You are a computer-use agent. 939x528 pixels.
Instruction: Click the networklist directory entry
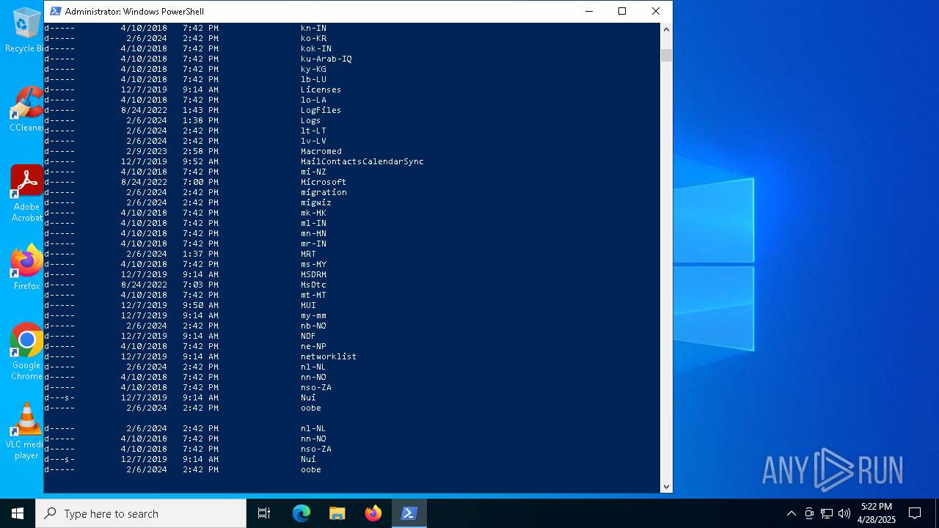tap(328, 356)
